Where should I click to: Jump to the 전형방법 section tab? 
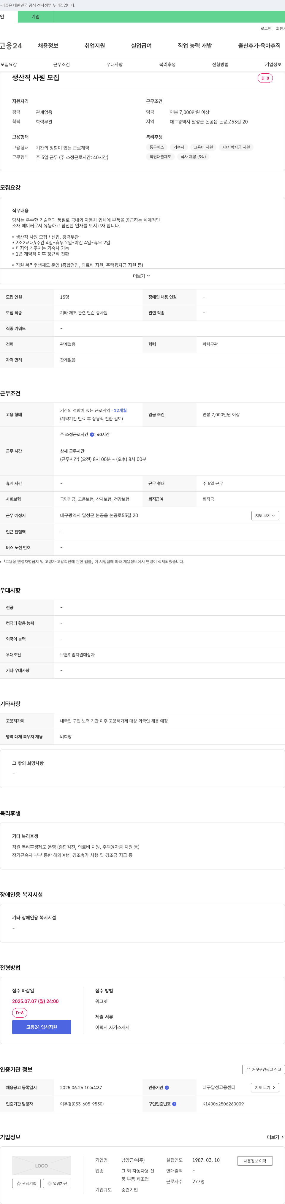tap(220, 64)
